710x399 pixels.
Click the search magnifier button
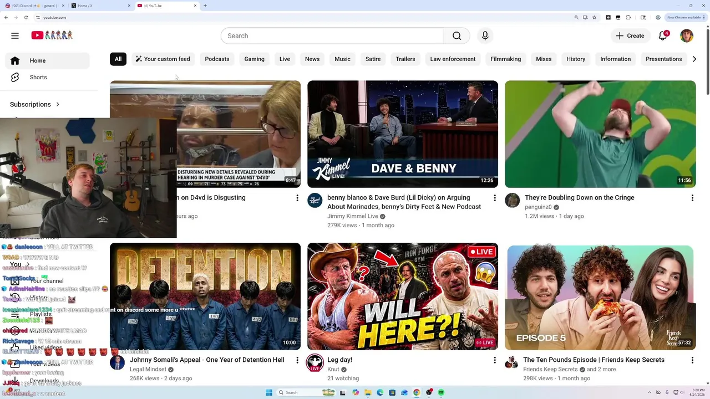pyautogui.click(x=457, y=35)
